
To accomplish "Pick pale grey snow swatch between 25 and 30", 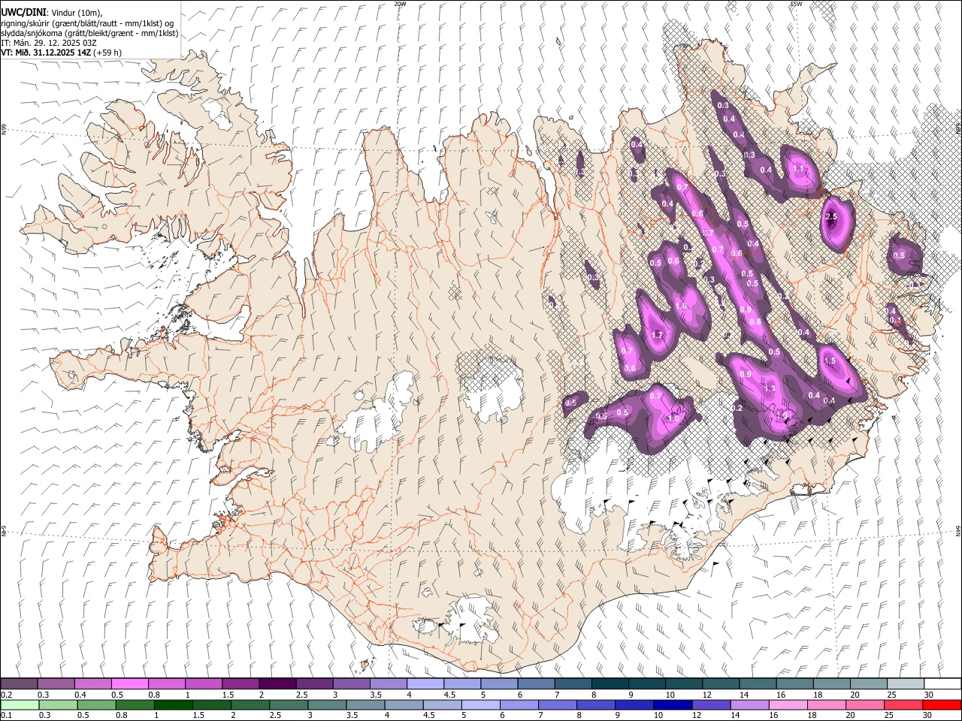I will [x=906, y=683].
